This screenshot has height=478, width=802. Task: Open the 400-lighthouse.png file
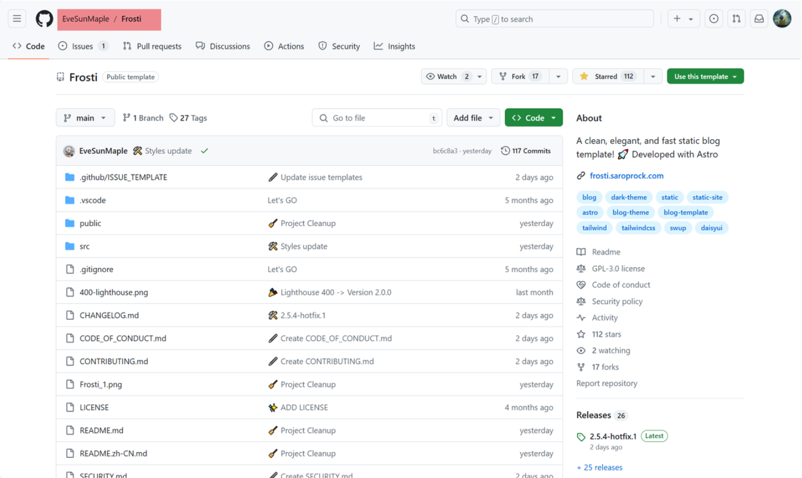(x=114, y=292)
